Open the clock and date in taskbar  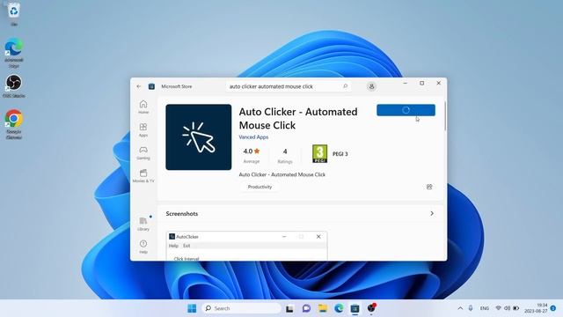536,308
